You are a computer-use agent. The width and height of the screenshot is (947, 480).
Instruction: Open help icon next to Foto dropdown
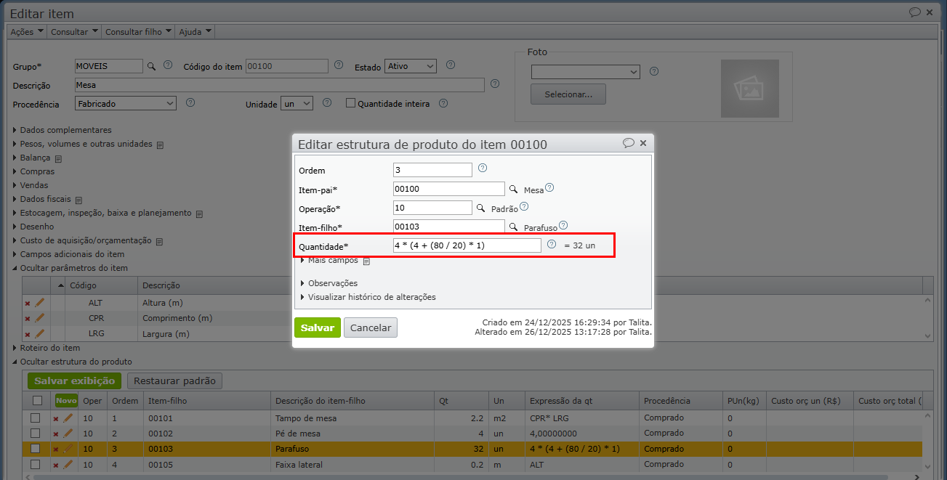[654, 71]
